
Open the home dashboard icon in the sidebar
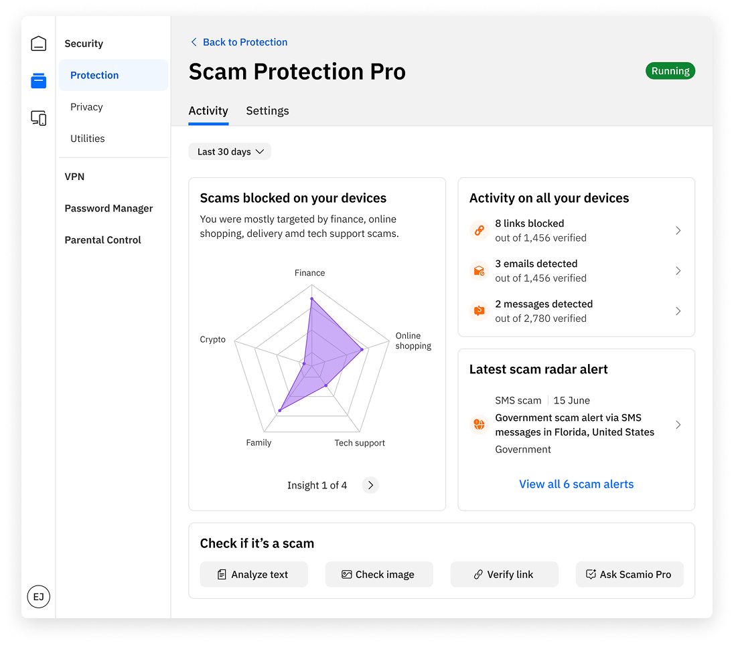[x=38, y=43]
